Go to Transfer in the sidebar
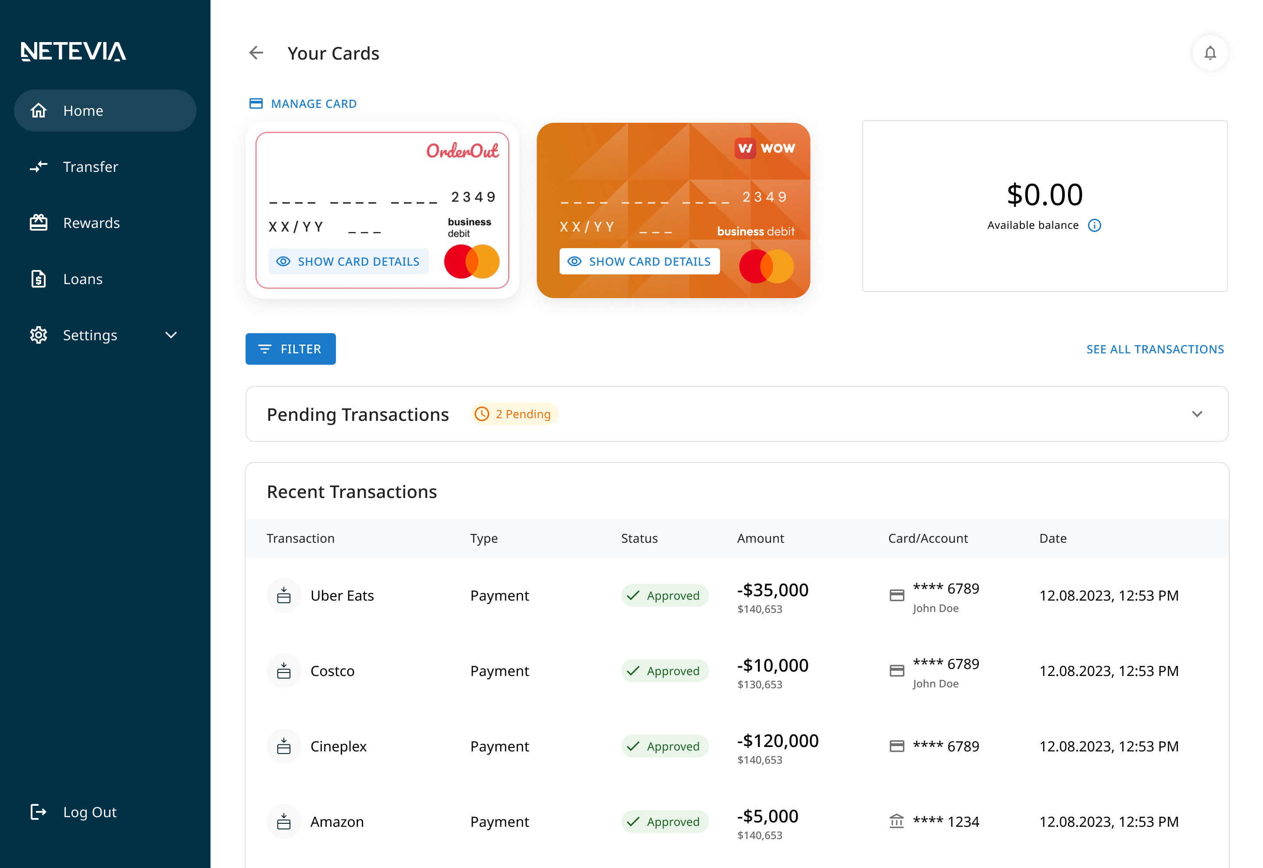 click(90, 167)
